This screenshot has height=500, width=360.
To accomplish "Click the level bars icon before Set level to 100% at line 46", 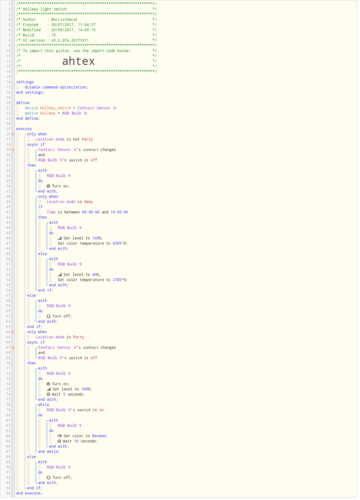I will click(x=60, y=238).
